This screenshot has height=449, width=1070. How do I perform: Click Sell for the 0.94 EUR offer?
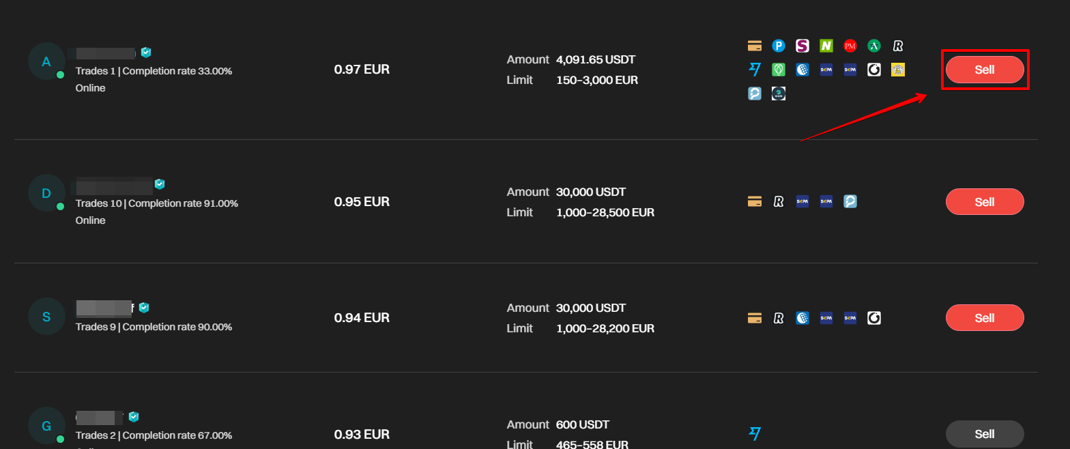[x=985, y=317]
